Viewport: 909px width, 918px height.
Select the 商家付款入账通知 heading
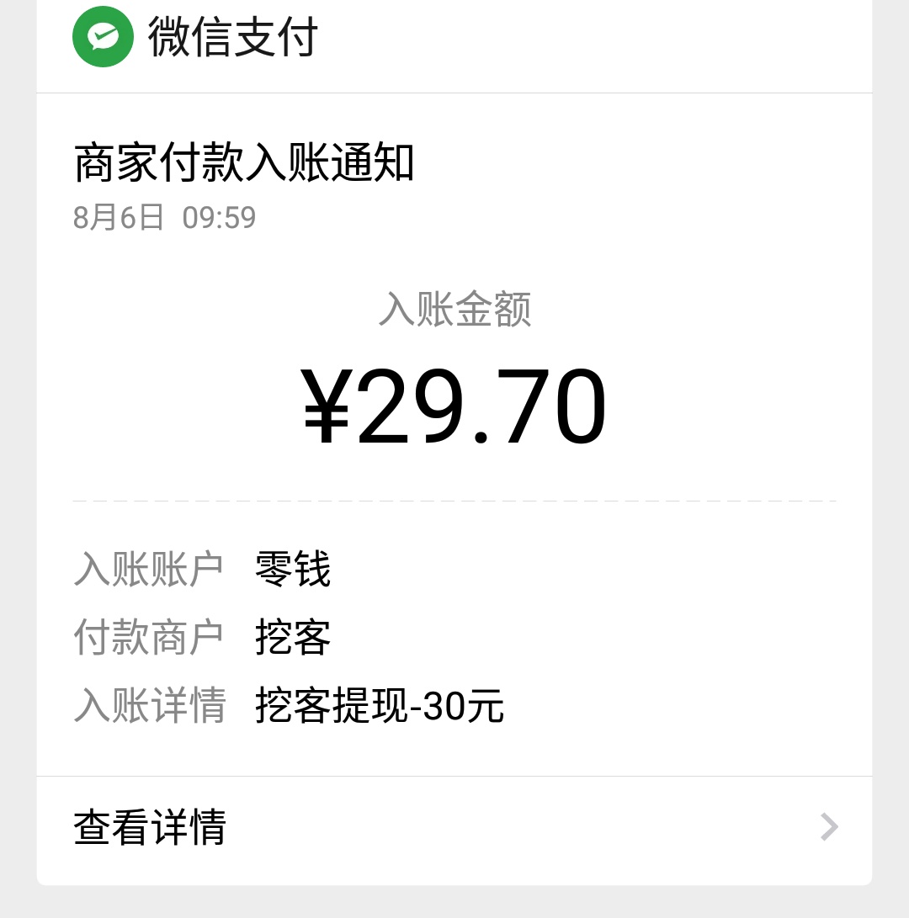(243, 162)
